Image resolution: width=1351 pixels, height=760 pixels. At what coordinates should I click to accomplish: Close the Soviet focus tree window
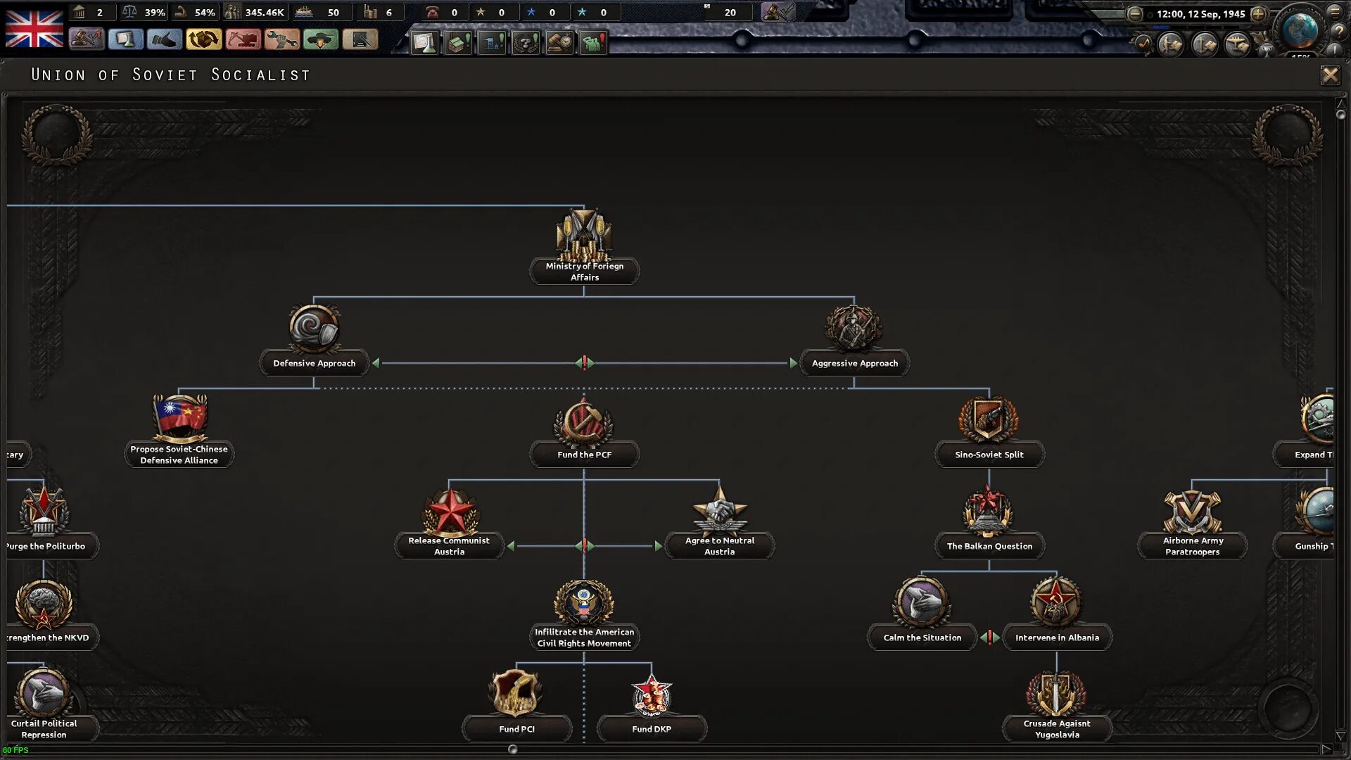coord(1330,75)
